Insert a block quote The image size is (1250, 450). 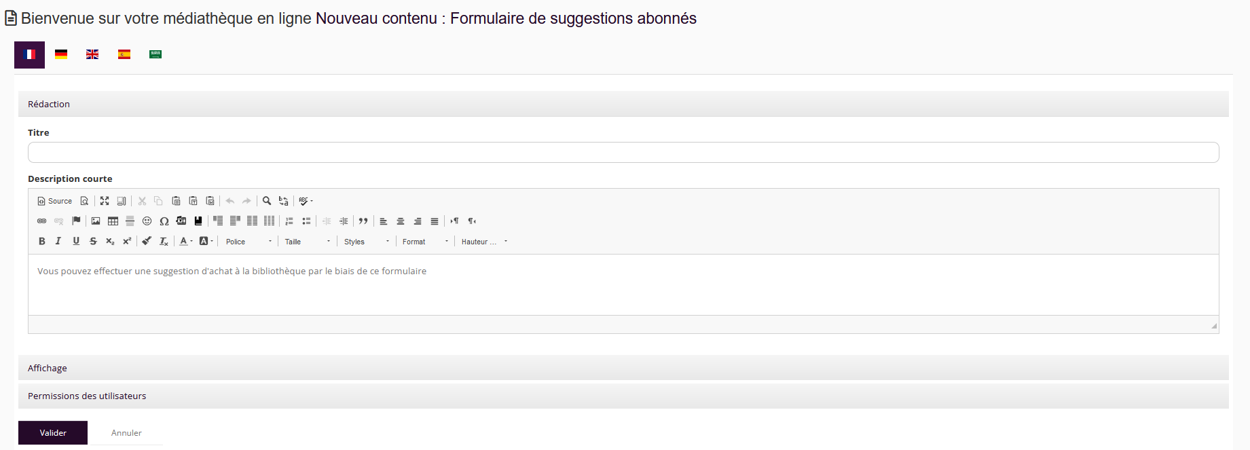[363, 221]
